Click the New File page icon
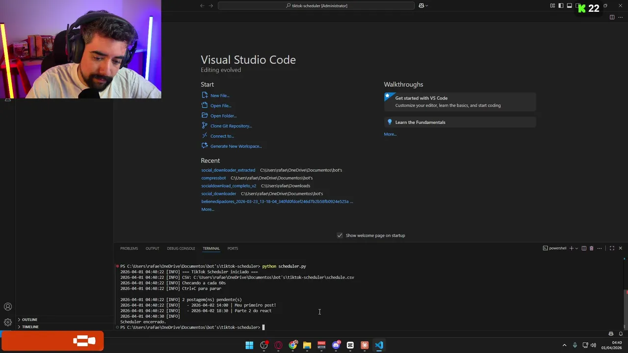Screen dimensions: 628x353 pos(205,95)
